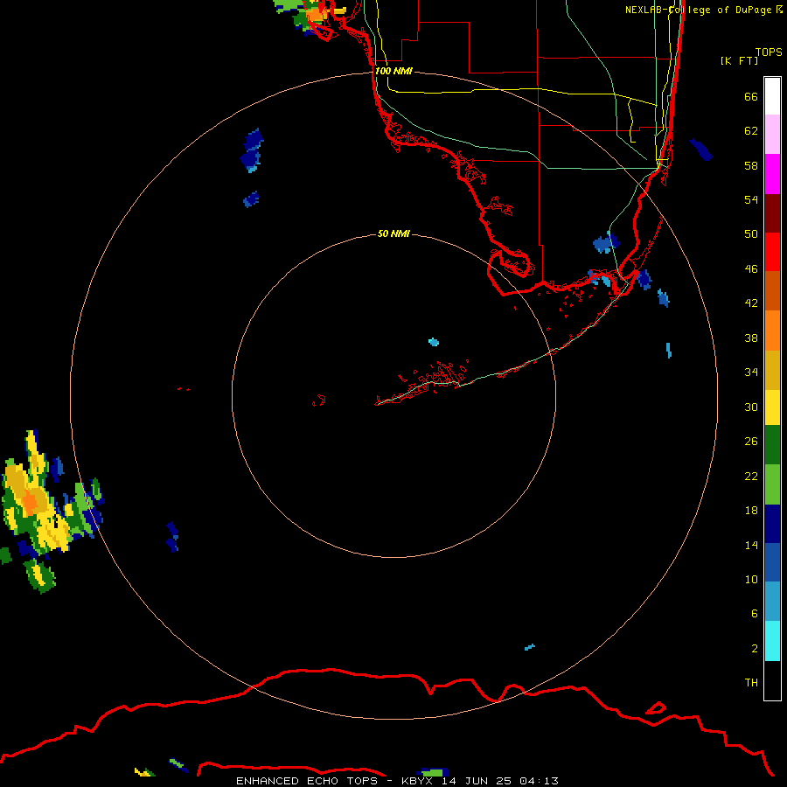The image size is (787, 787).
Task: Click the '6' scale label
Action: [754, 613]
